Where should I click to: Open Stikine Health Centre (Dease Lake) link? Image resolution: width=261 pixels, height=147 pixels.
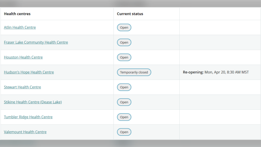(33, 102)
